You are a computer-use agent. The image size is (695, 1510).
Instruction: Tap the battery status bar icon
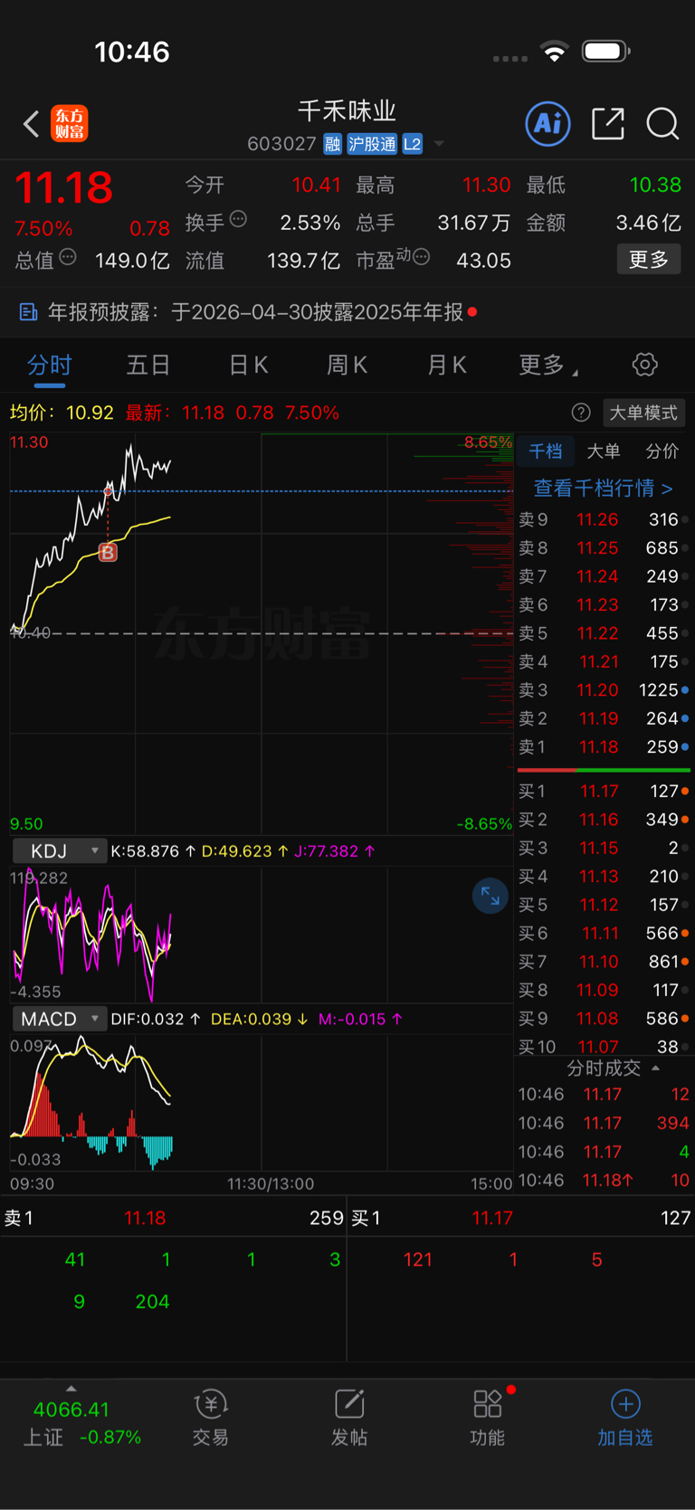point(606,52)
